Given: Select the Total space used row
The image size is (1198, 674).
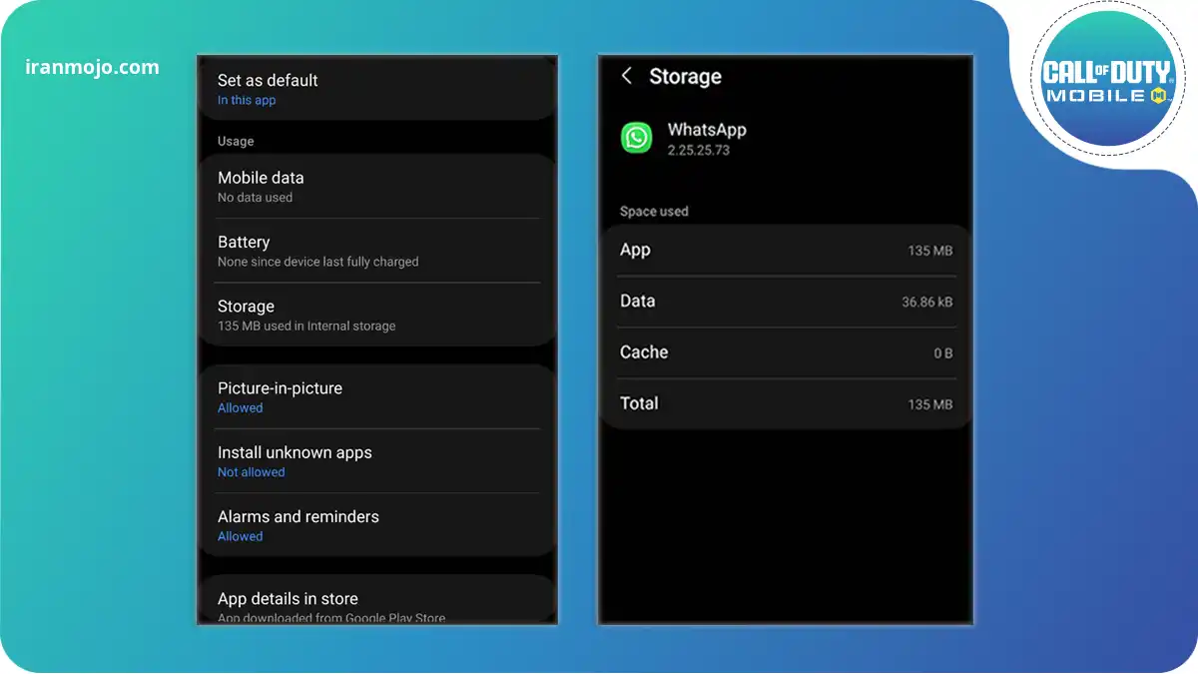Looking at the screenshot, I should [786, 403].
